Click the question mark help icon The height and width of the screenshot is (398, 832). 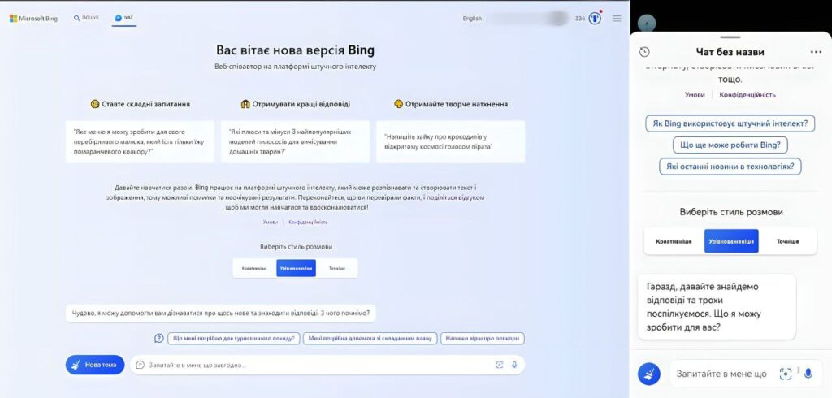158,338
